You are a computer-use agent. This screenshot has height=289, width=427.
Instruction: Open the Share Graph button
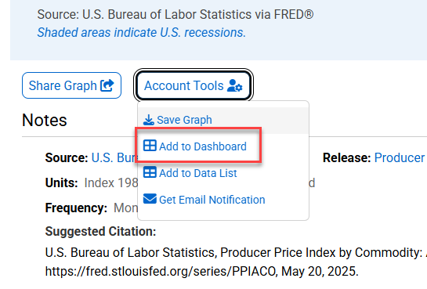point(71,85)
